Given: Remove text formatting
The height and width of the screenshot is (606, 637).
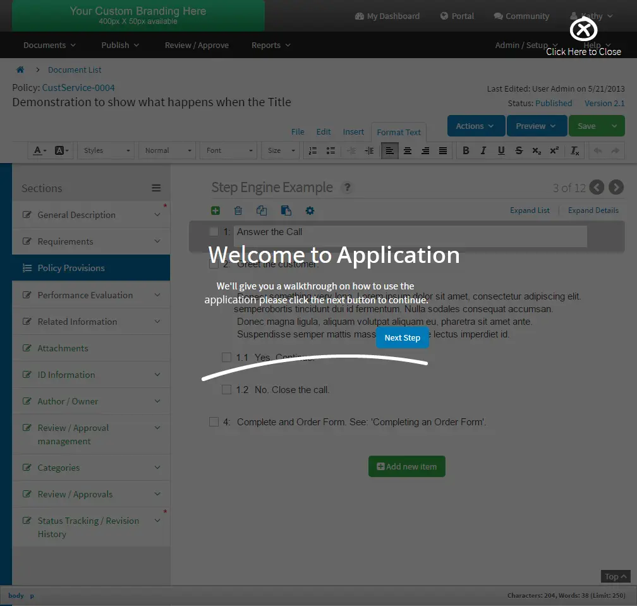Looking at the screenshot, I should tap(575, 150).
